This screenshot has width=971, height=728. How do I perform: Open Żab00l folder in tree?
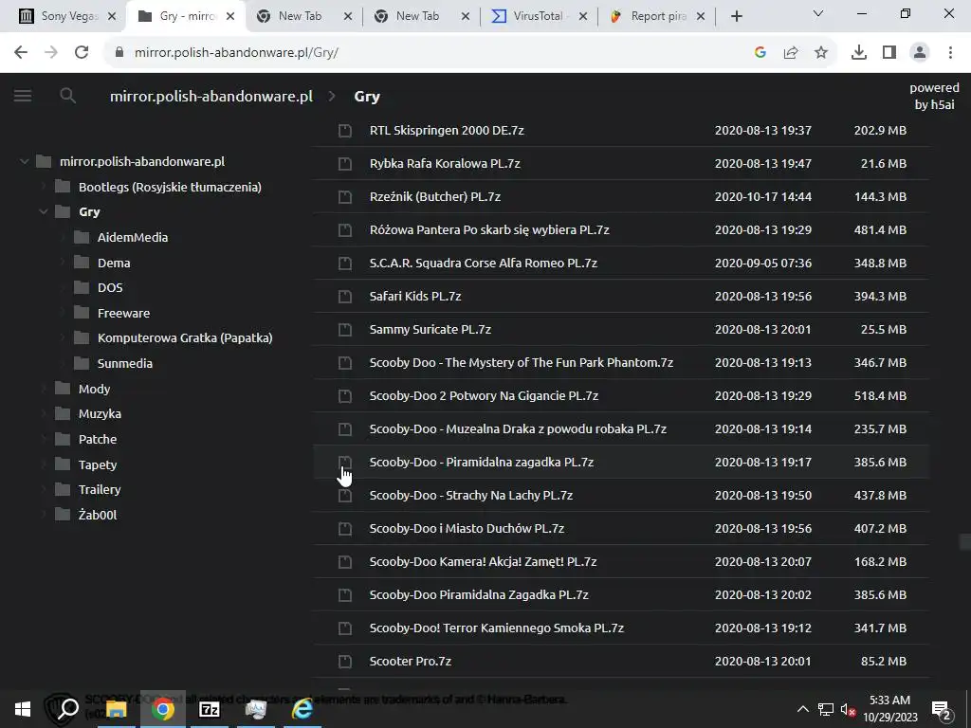pos(98,515)
